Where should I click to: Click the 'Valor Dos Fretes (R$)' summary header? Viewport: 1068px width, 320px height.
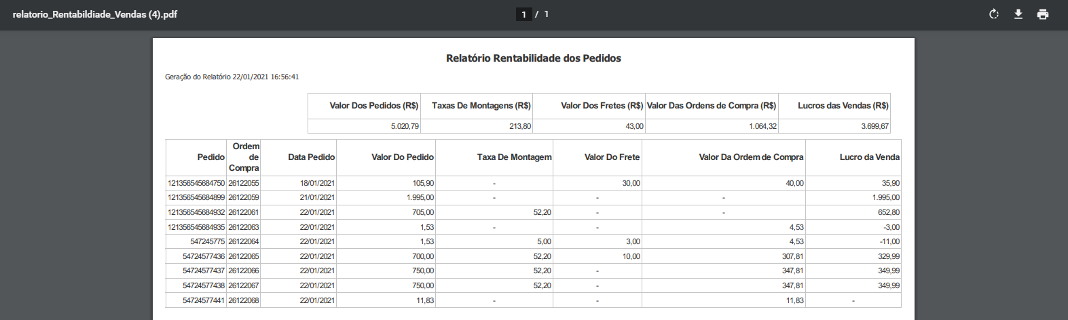(602, 106)
